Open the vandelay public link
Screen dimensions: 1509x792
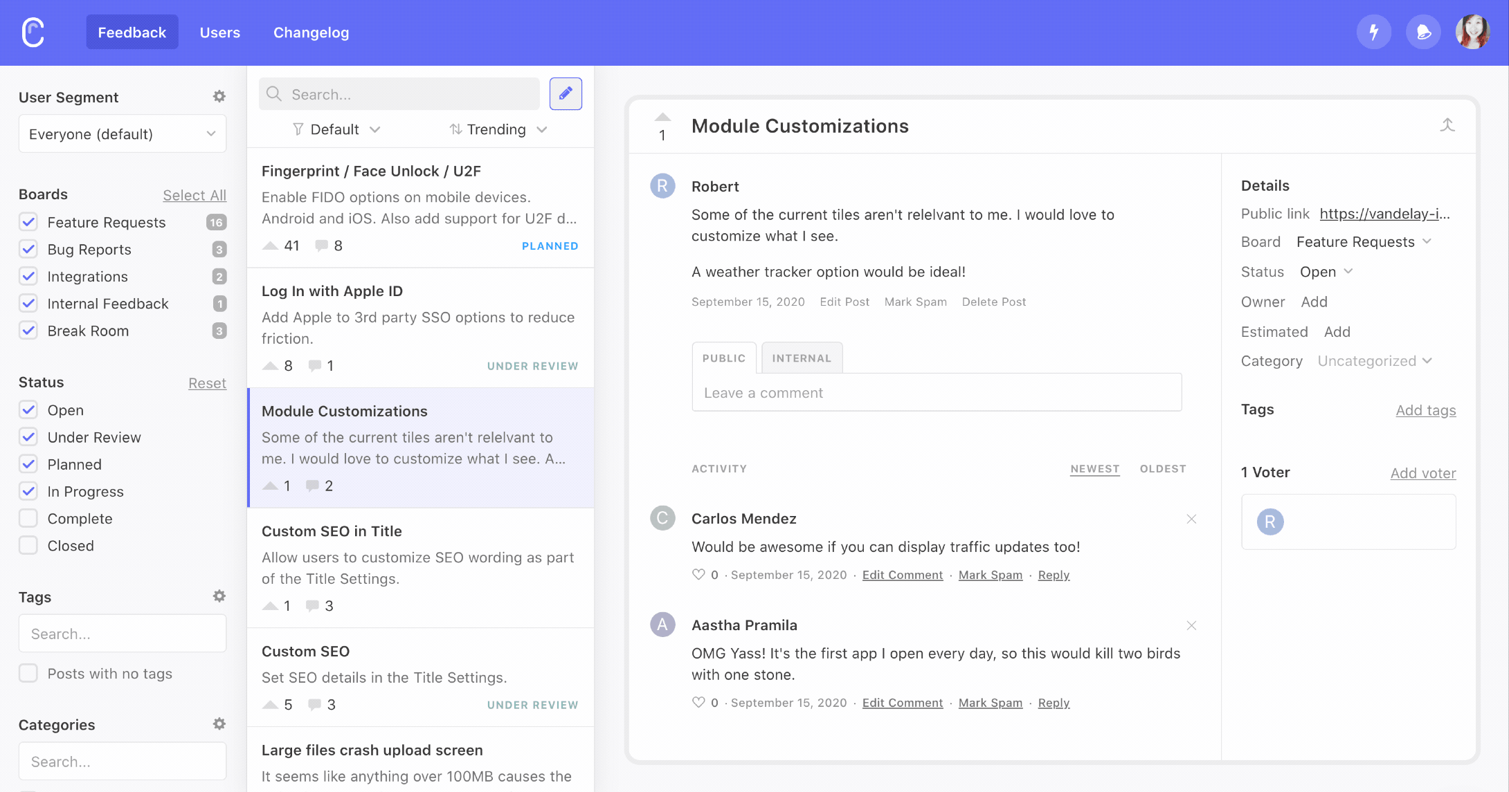click(1385, 214)
